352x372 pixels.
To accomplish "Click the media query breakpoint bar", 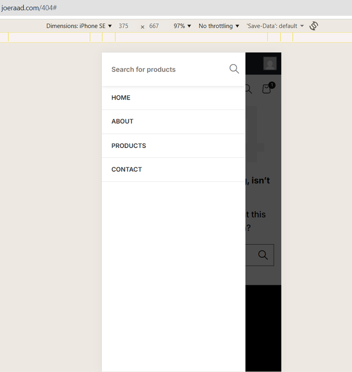I will pos(176,37).
